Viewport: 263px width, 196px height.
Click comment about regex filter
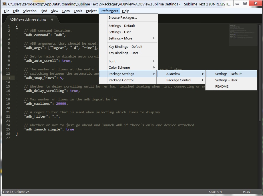coord(92,112)
